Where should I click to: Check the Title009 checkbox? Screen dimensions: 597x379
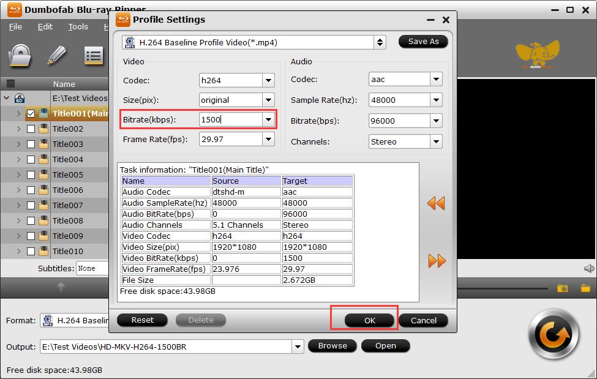tap(31, 236)
